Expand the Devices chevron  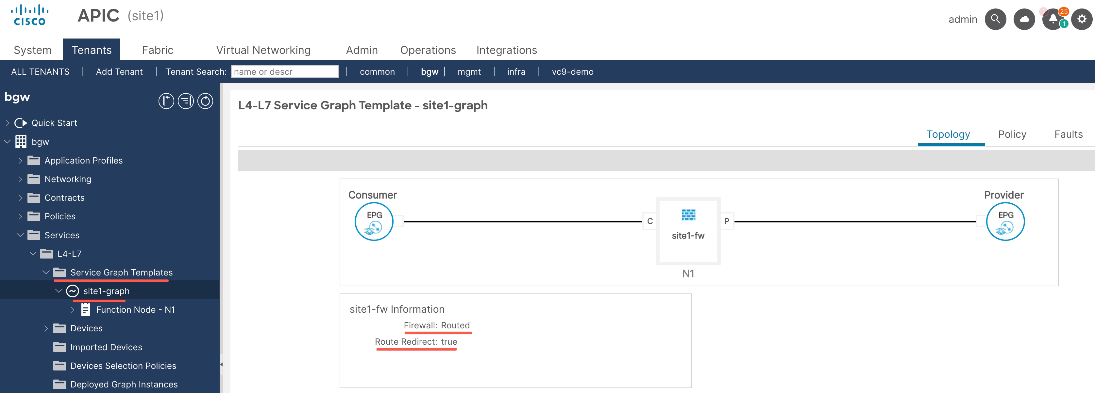46,328
